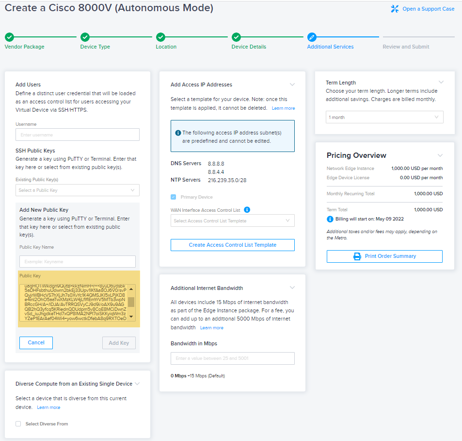
Task: Click the info icon beside WAN Interface Access Control List
Action: 247,210
